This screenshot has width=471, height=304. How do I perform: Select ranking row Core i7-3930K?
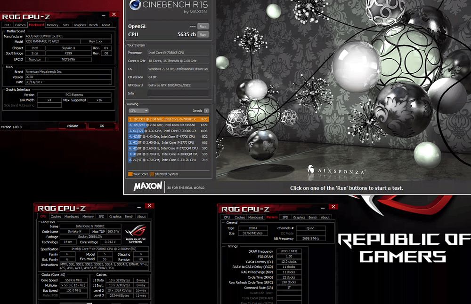point(169,131)
